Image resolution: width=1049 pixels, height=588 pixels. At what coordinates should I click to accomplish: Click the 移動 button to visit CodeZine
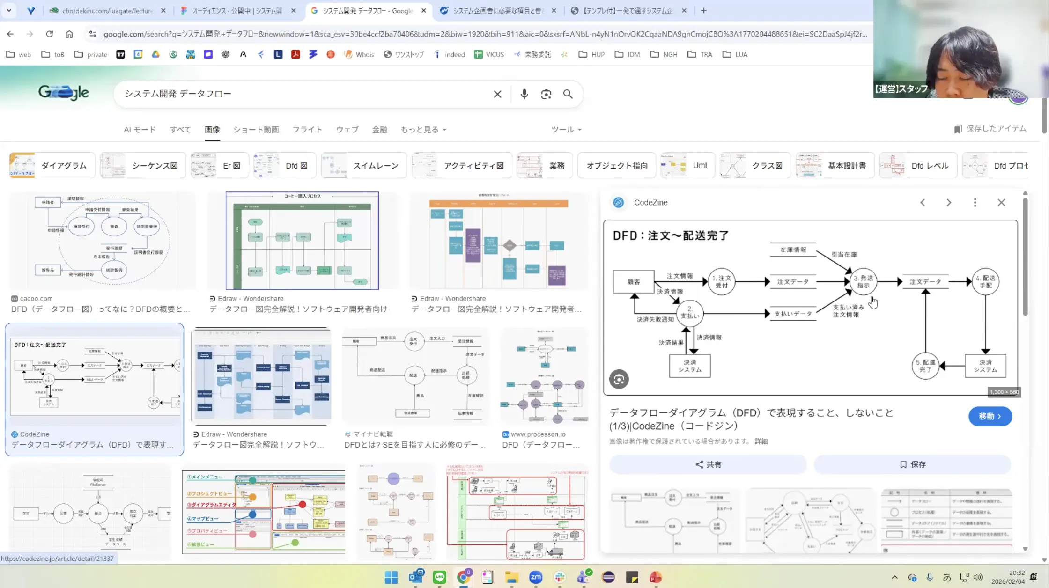tap(990, 416)
